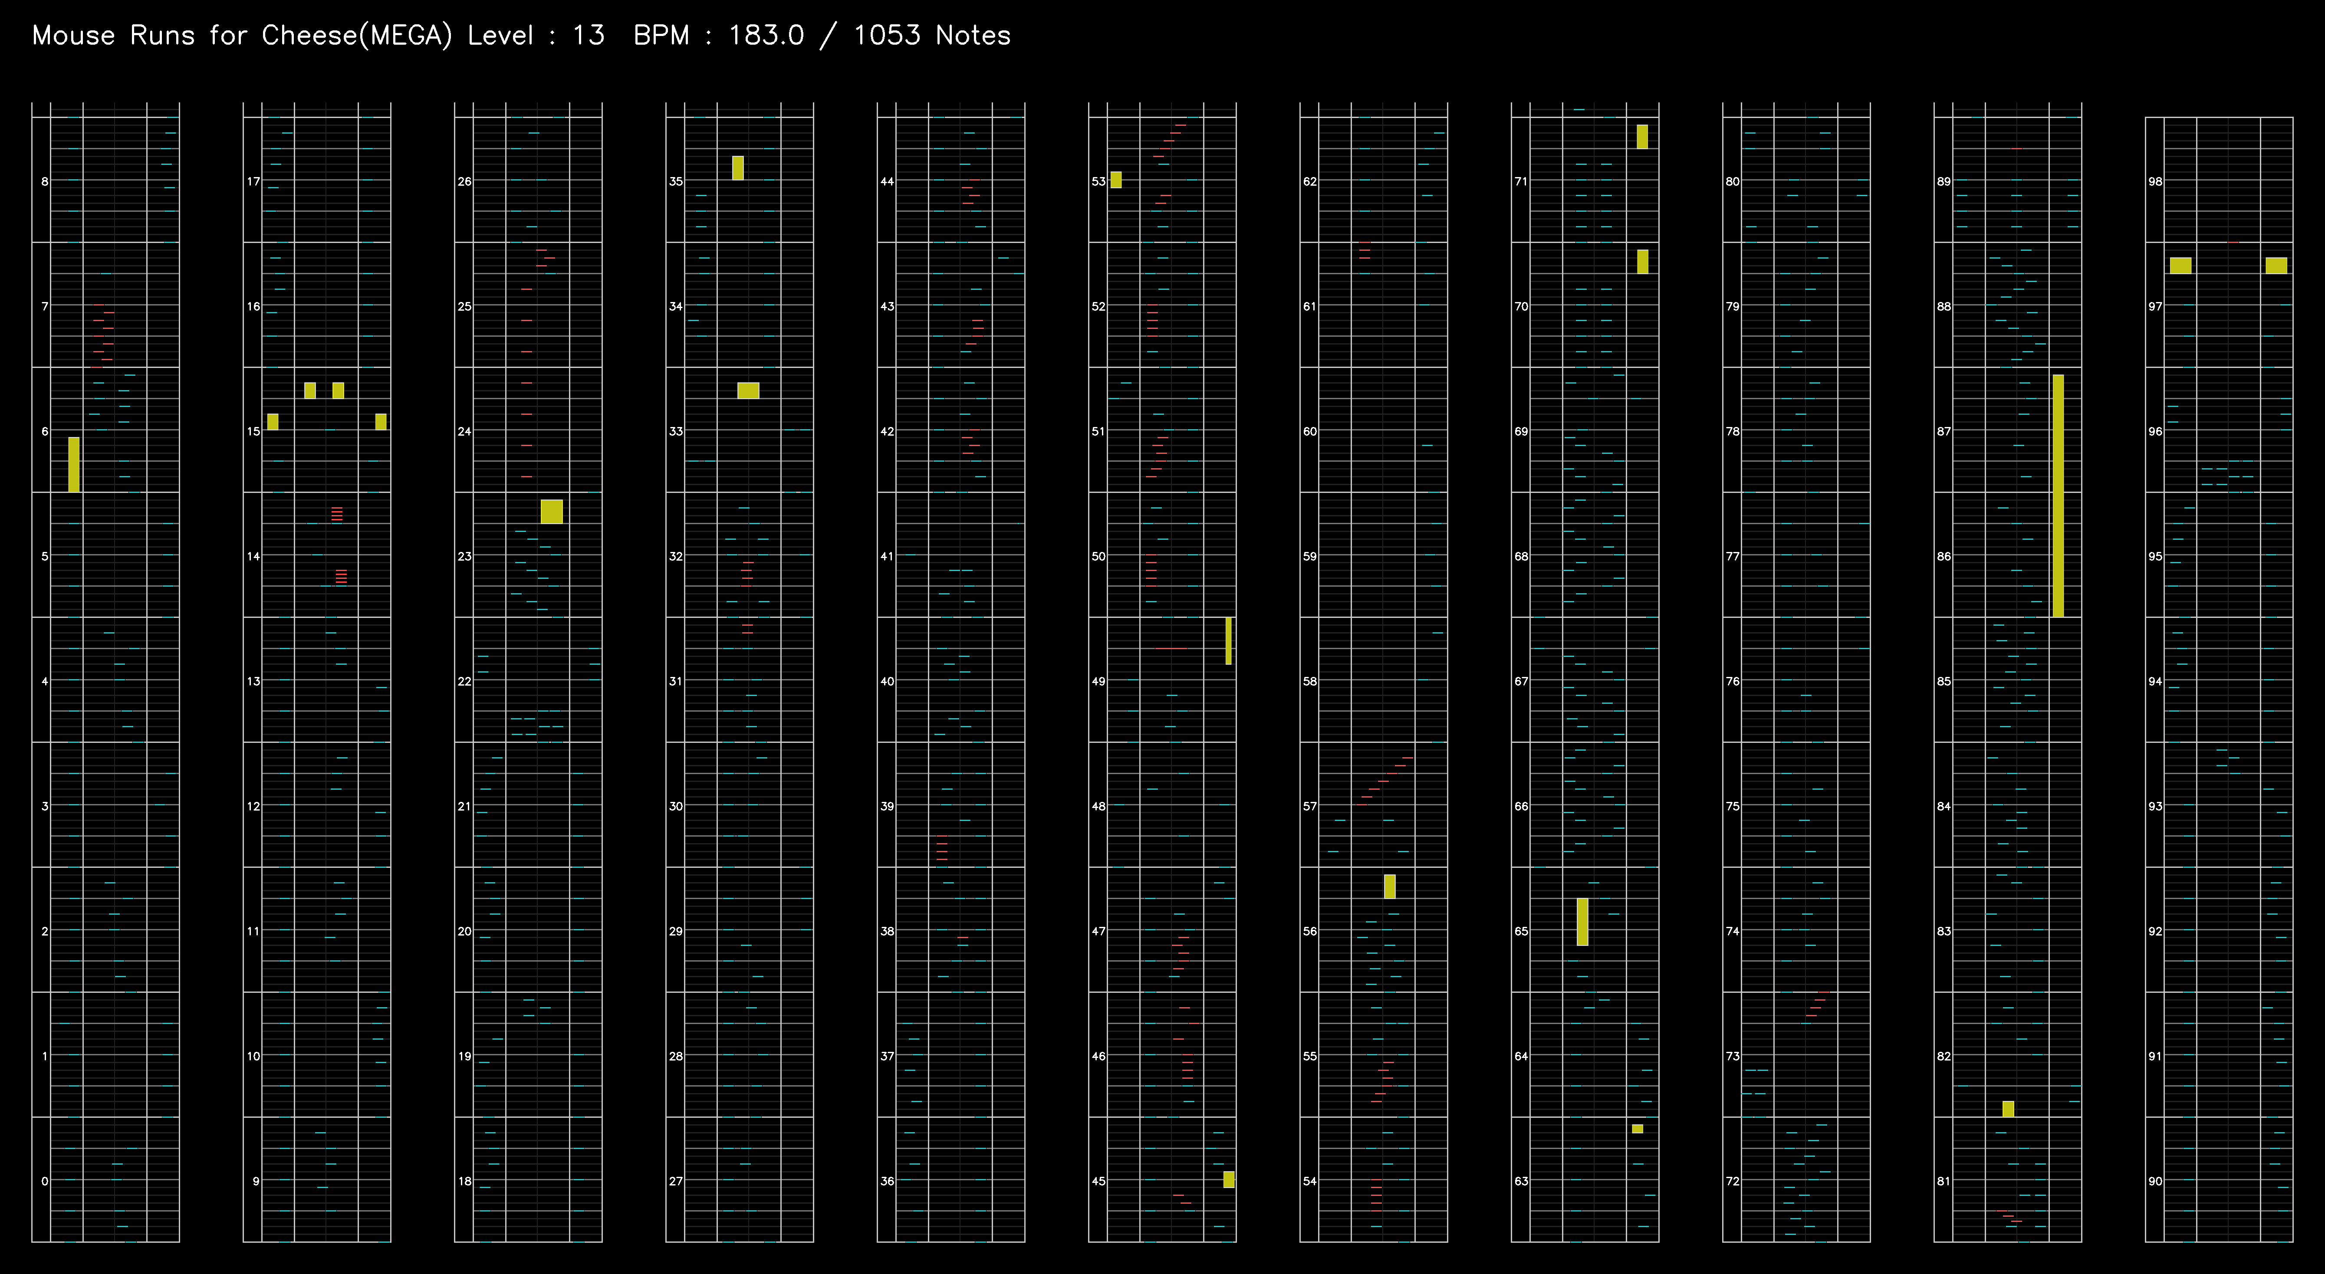This screenshot has width=2325, height=1274.
Task: Click the 1053 Notes count
Action: 931,35
